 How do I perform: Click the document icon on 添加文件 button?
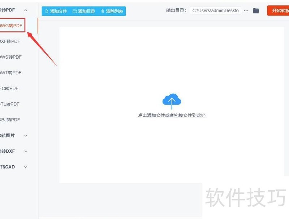point(47,11)
